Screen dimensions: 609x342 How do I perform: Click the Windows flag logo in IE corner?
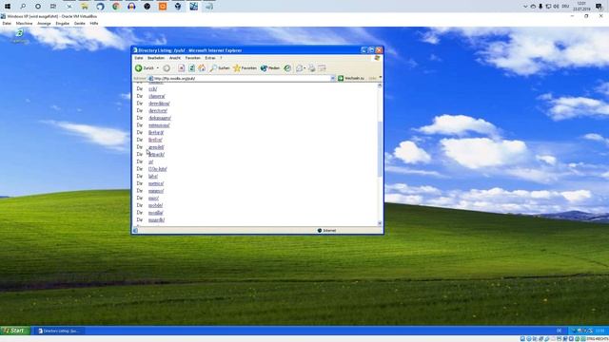377,58
